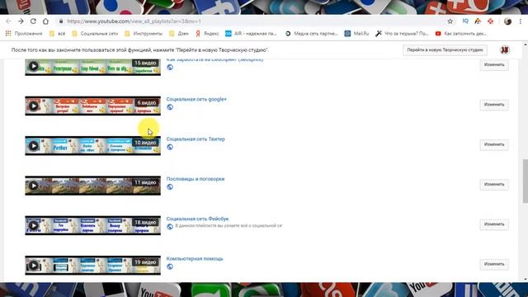
Task: Open the browser home page icon
Action: coord(45,21)
